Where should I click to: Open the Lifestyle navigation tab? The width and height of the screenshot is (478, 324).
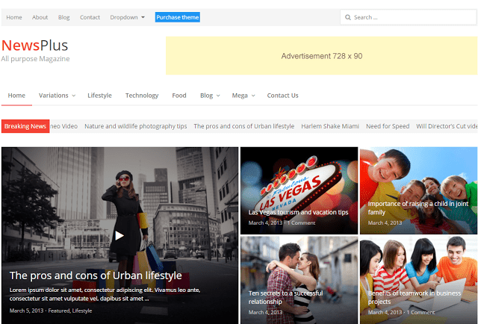(x=99, y=96)
